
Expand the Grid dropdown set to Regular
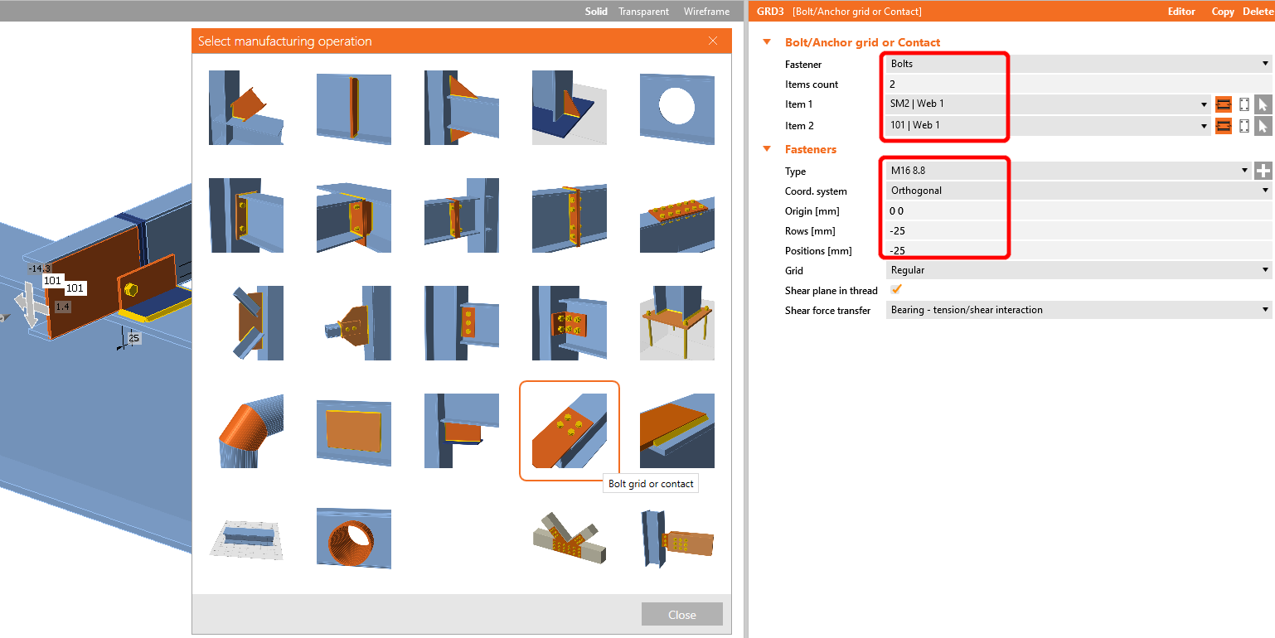pos(1078,270)
